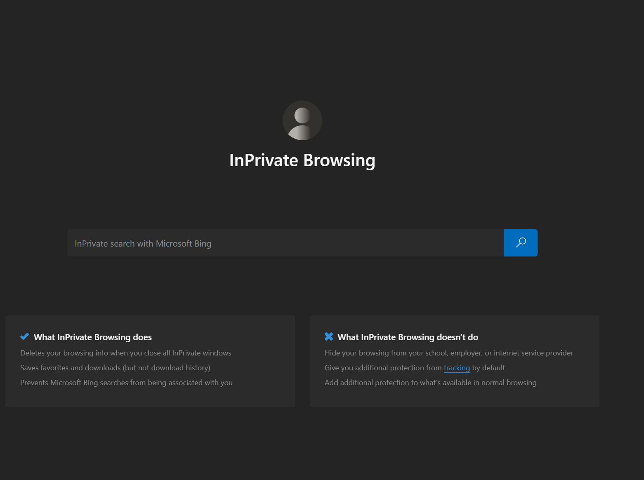Click the blue magnifier search button
Screen dimensions: 644x480
(x=521, y=243)
